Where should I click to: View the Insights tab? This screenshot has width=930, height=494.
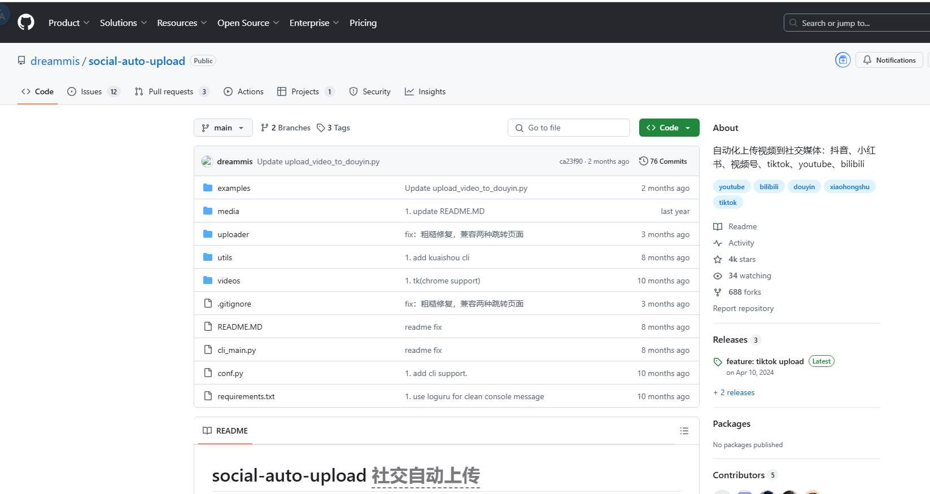pos(425,91)
